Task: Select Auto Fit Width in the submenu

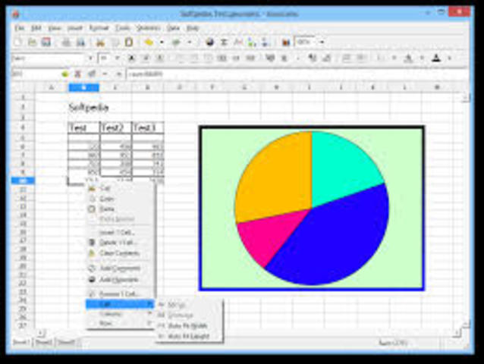Action: (188, 326)
